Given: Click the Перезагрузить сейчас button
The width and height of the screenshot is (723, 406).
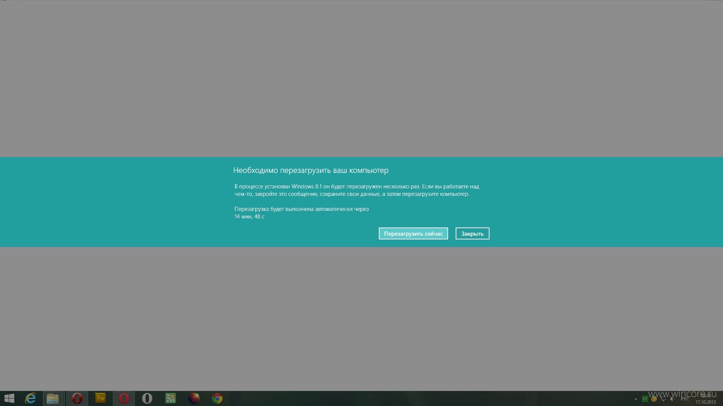Looking at the screenshot, I should (x=413, y=233).
